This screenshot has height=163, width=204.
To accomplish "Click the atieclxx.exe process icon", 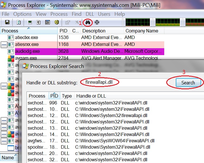I will (x=11, y=38).
